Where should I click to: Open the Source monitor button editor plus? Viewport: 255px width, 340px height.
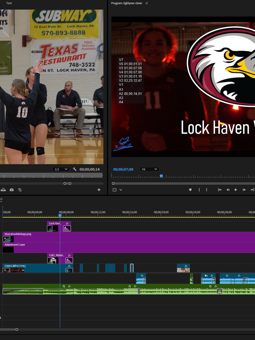click(x=99, y=190)
